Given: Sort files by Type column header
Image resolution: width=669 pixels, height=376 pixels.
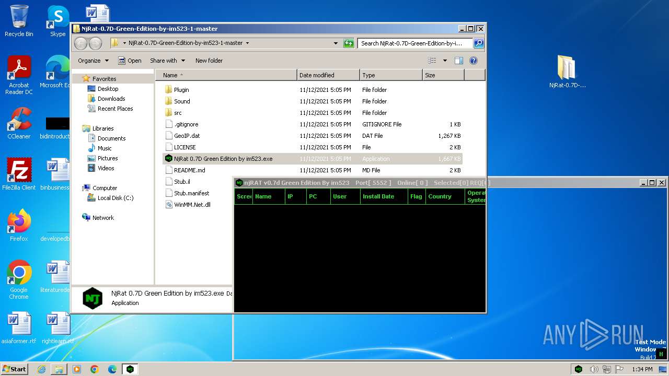Looking at the screenshot, I should [391, 75].
